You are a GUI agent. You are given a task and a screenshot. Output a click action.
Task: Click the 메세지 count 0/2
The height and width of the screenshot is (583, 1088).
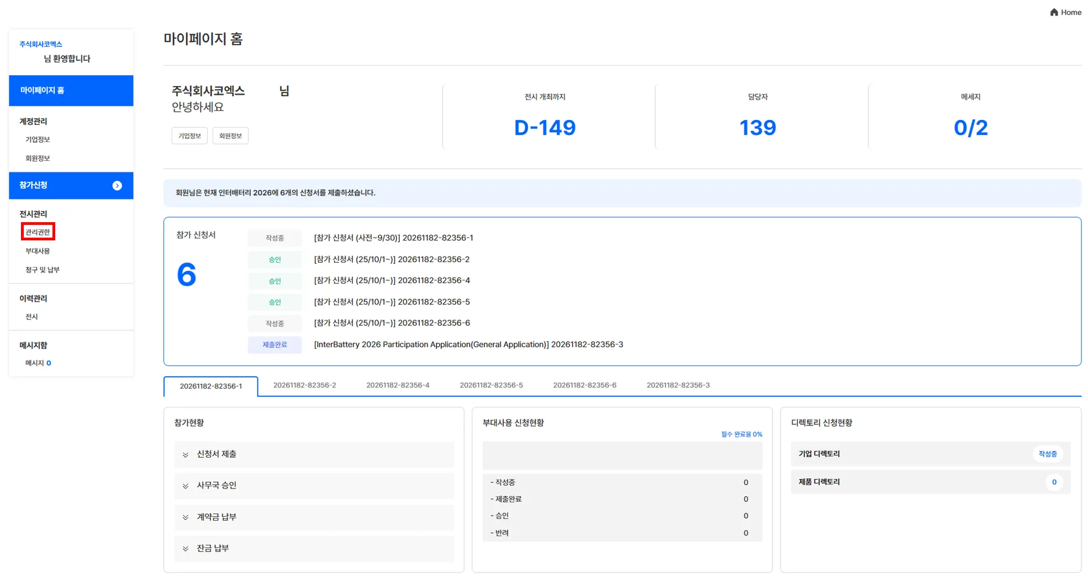tap(970, 128)
